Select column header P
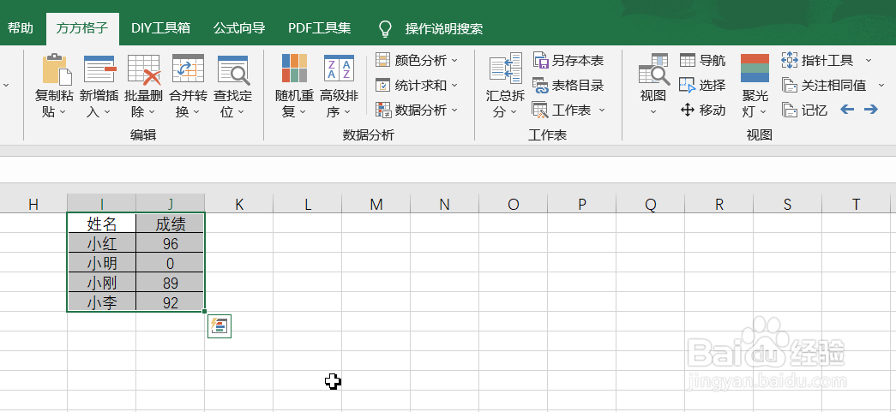Image resolution: width=896 pixels, height=412 pixels. coord(581,204)
